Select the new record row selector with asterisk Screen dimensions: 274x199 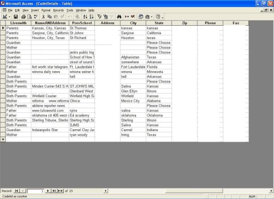pyautogui.click(x=3, y=139)
